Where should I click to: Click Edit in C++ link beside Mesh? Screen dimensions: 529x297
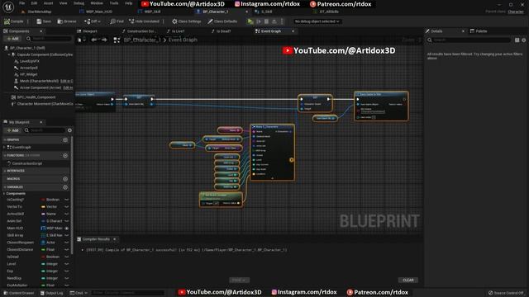(x=66, y=81)
